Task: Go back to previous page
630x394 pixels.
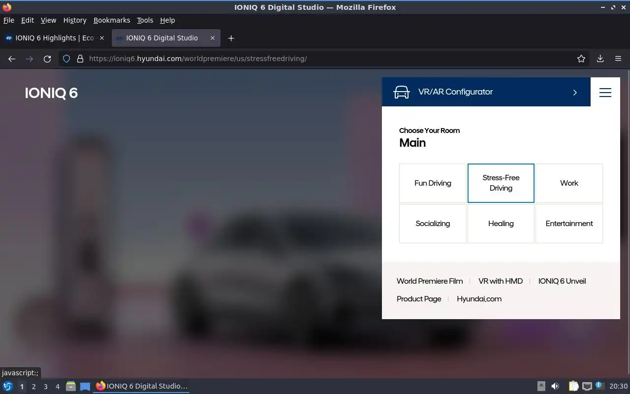Action: (12, 59)
